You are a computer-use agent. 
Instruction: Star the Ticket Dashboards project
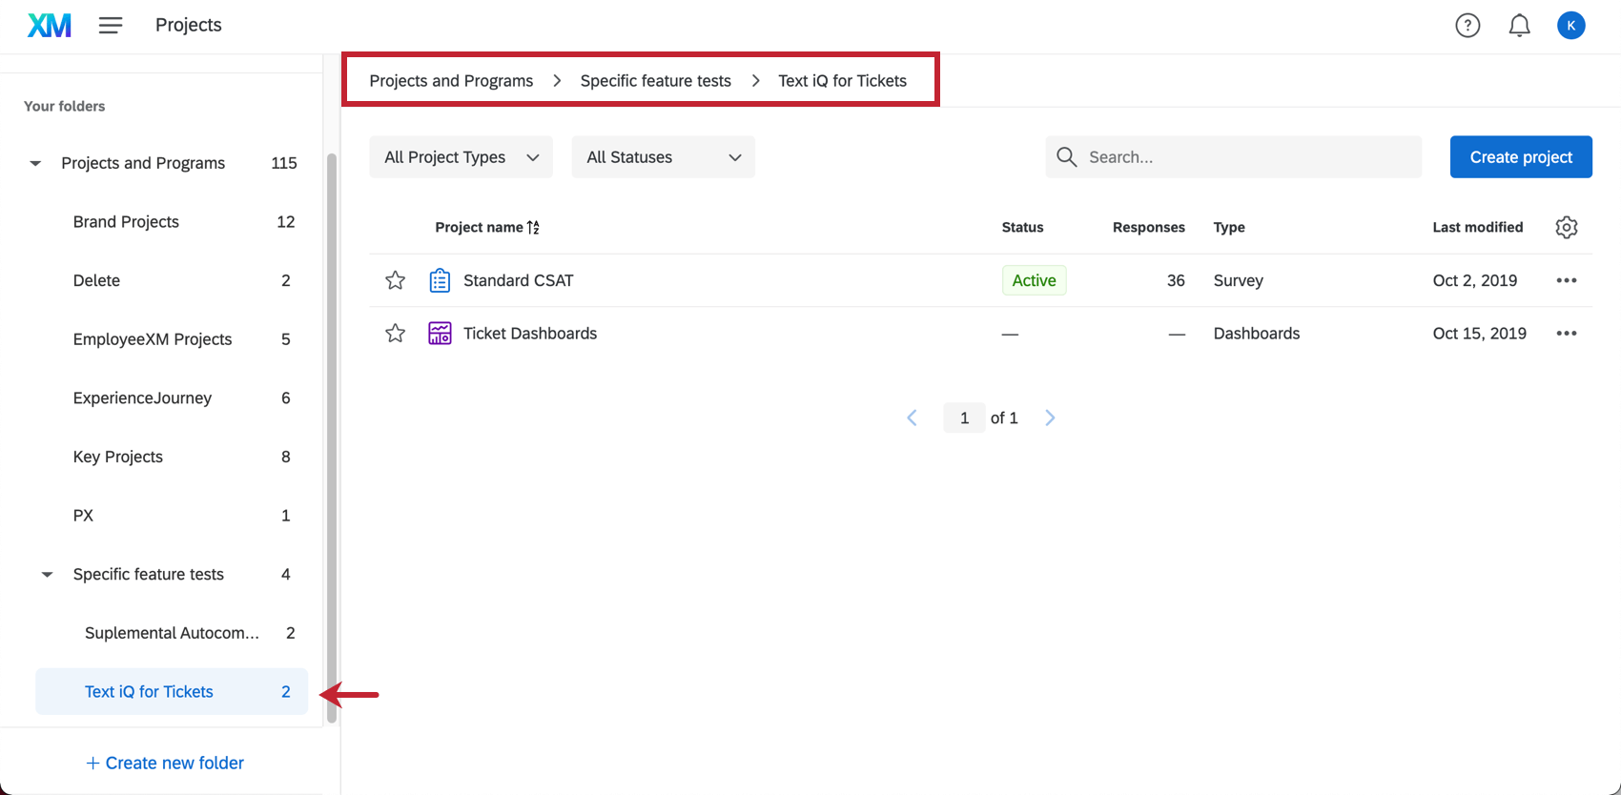[x=395, y=333]
